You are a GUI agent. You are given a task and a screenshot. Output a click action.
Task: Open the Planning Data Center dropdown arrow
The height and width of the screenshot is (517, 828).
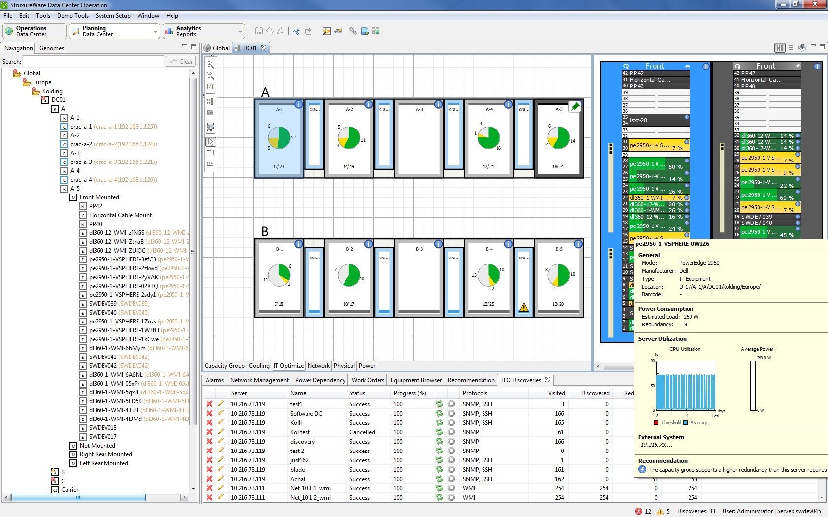pyautogui.click(x=155, y=32)
